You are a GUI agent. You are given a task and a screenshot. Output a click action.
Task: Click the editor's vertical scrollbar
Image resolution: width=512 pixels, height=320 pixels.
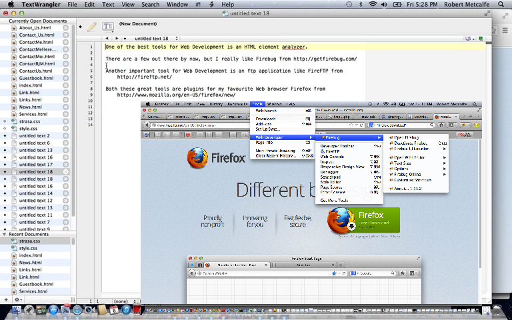pyautogui.click(x=489, y=163)
